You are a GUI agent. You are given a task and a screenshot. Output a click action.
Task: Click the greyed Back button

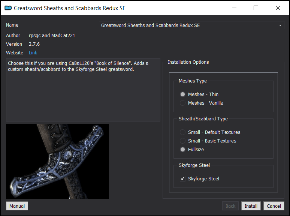230,206
